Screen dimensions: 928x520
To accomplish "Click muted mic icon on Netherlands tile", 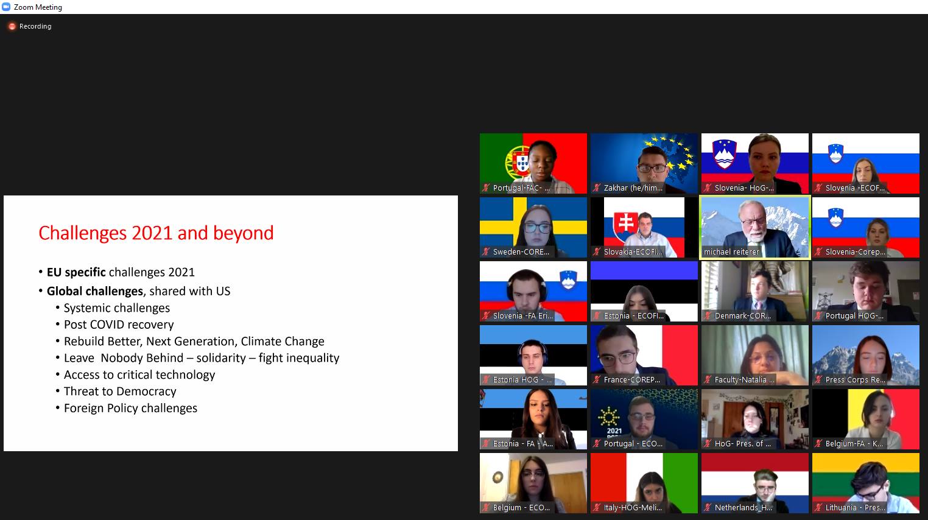I will click(x=708, y=508).
